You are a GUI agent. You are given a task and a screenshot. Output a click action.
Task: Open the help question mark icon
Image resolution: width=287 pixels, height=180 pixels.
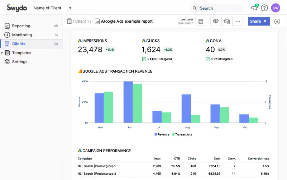pyautogui.click(x=264, y=8)
